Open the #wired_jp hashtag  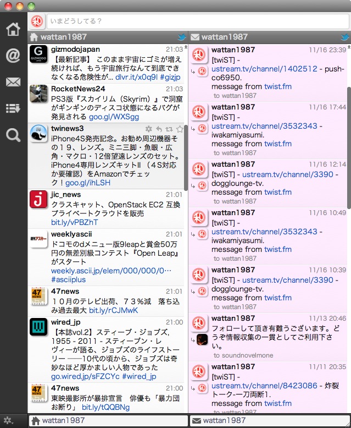(x=140, y=376)
